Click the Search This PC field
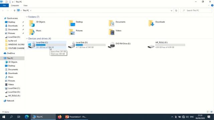 [x=196, y=10]
